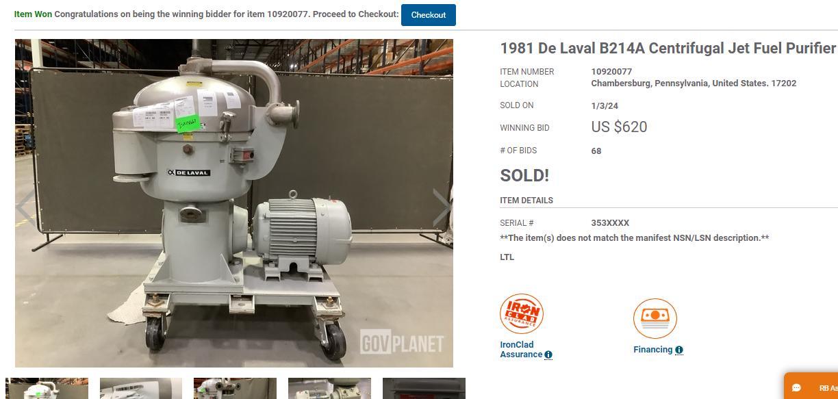Select the second photo thumbnail
Image resolution: width=838 pixels, height=399 pixels.
[x=141, y=388]
